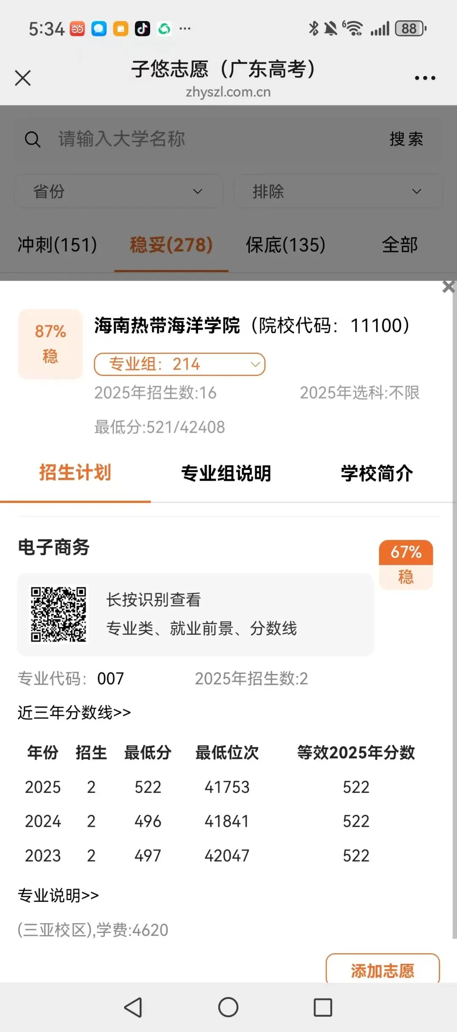Expand the 省份 province dropdown

pyautogui.click(x=118, y=191)
